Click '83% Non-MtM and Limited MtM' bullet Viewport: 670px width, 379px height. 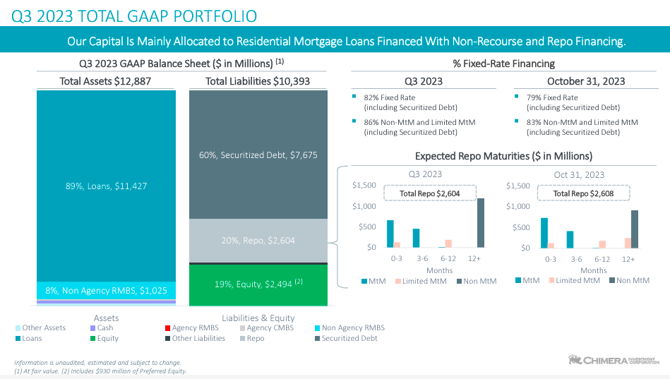pos(582,127)
